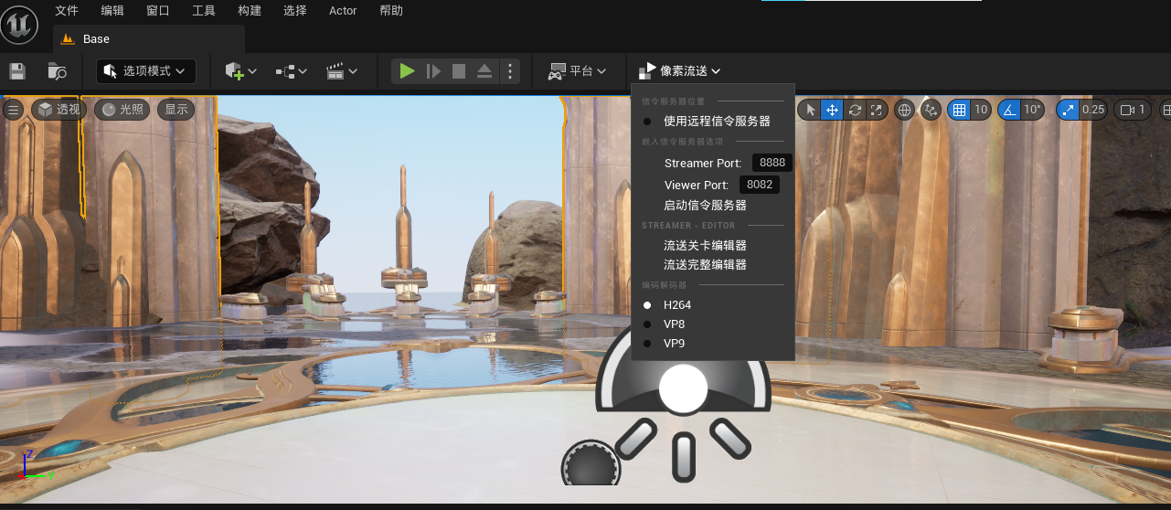Open the grid snap value 10
Viewport: 1171px width, 510px height.
tap(981, 110)
